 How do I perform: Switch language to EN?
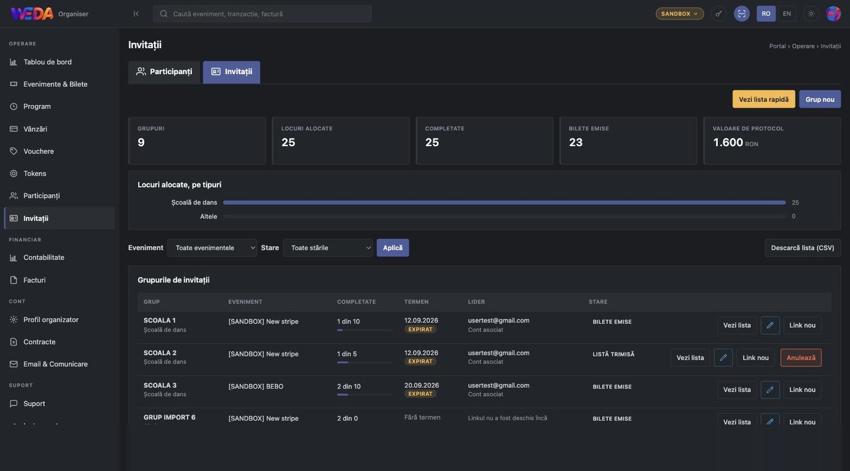[787, 14]
